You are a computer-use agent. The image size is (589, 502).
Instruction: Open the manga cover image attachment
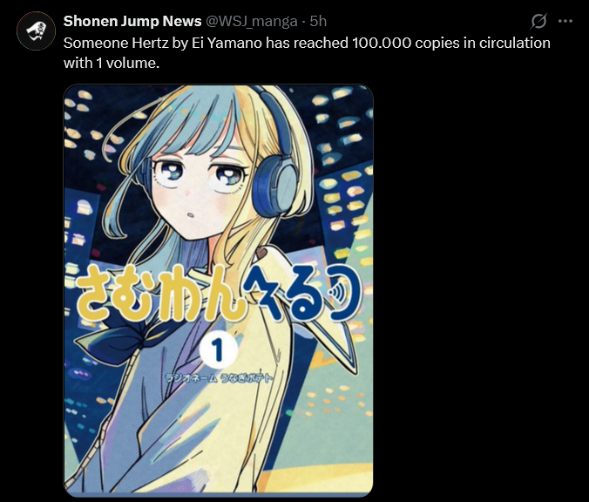coord(218,290)
